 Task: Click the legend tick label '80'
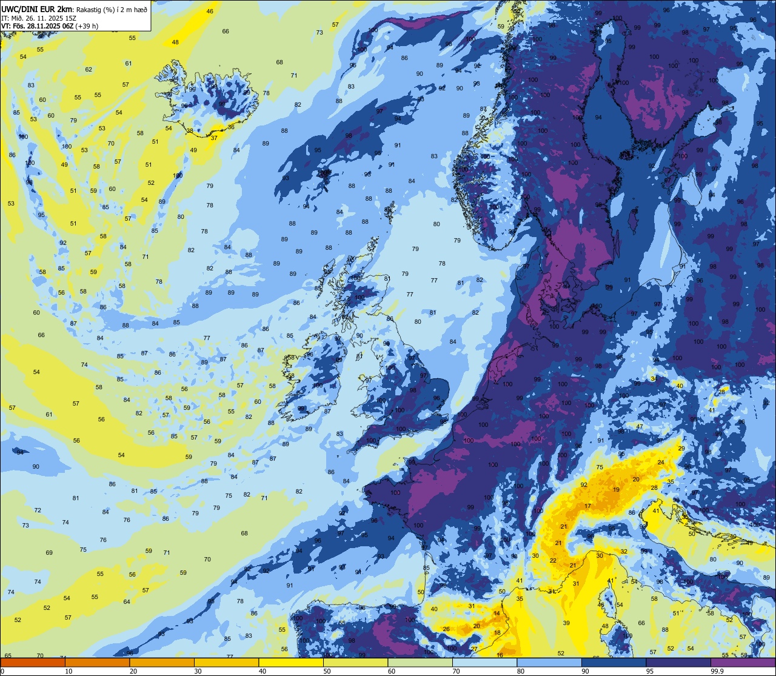(521, 671)
